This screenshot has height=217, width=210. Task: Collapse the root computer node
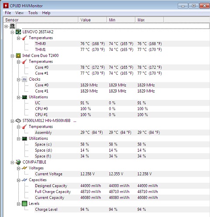(x=6, y=26)
